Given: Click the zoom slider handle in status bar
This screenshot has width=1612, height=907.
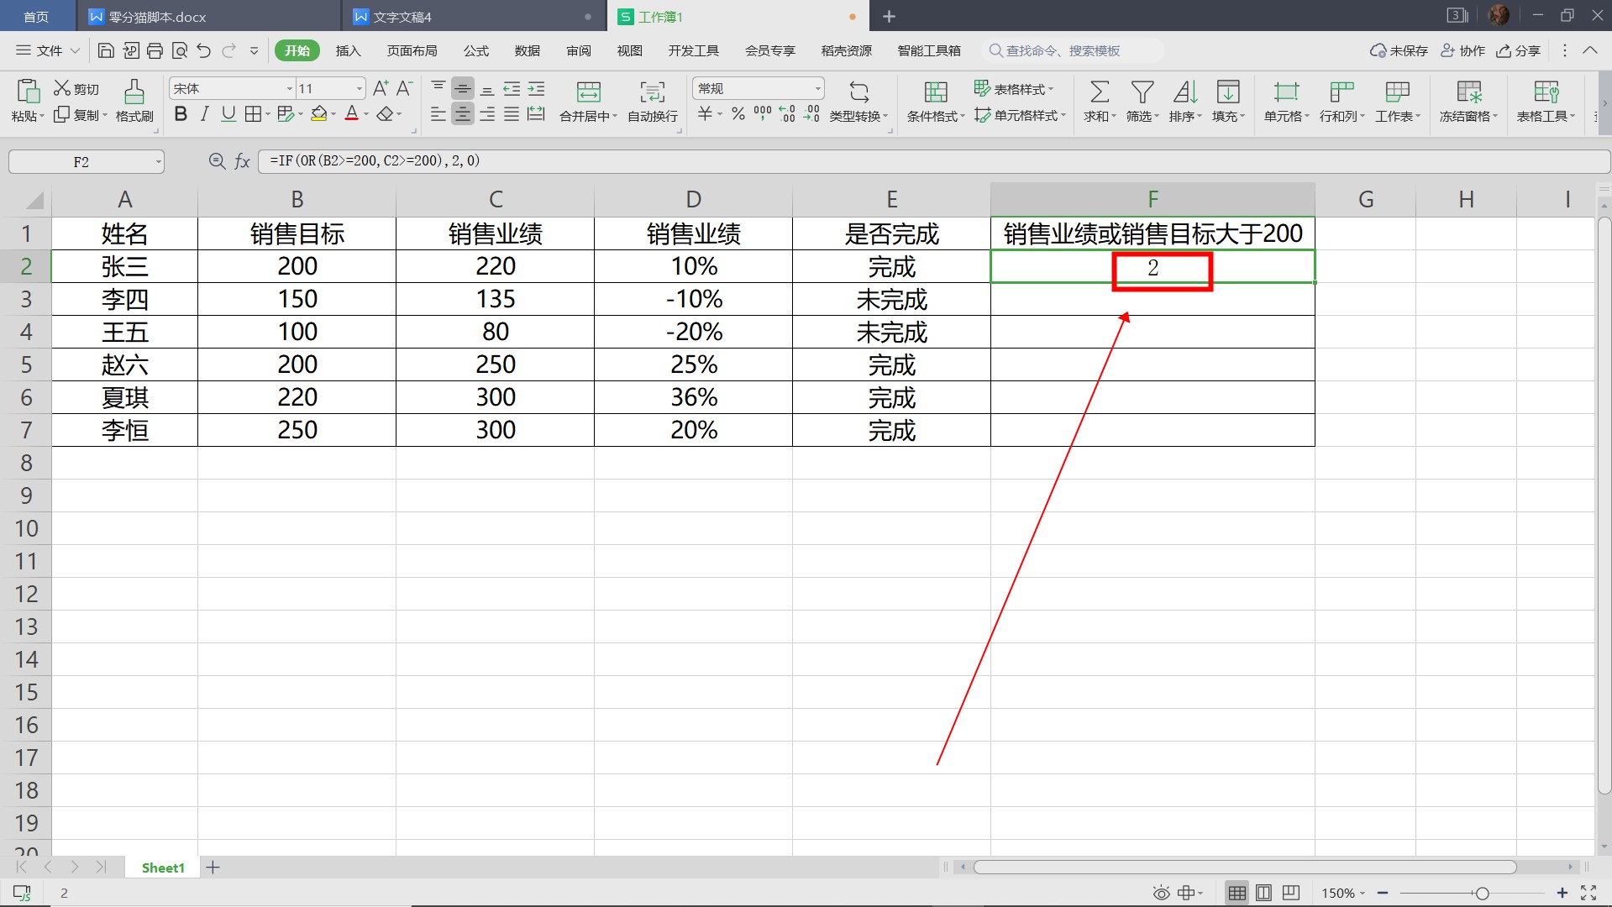Looking at the screenshot, I should 1482,893.
